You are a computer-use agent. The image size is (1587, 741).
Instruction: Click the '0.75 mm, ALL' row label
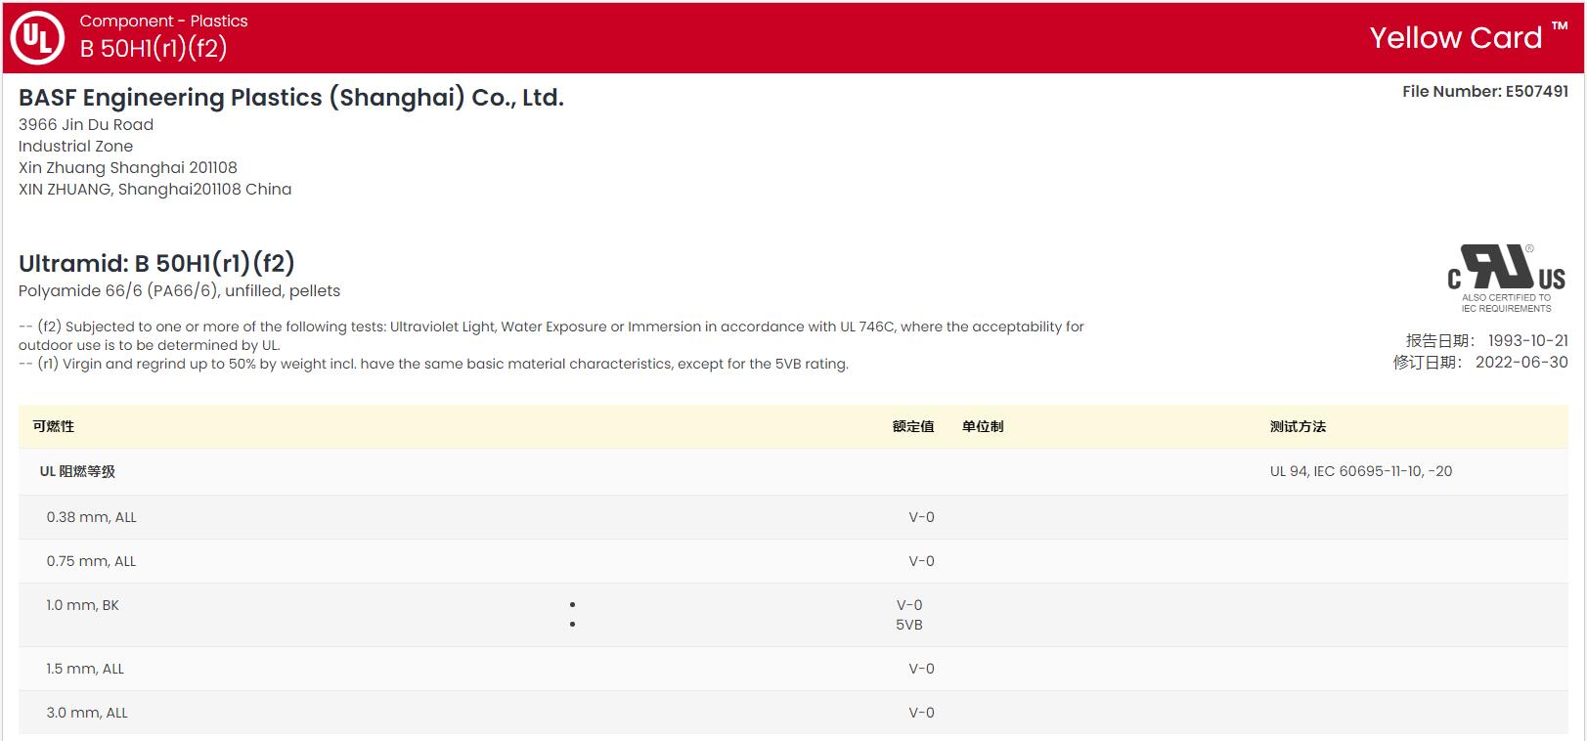pos(91,561)
